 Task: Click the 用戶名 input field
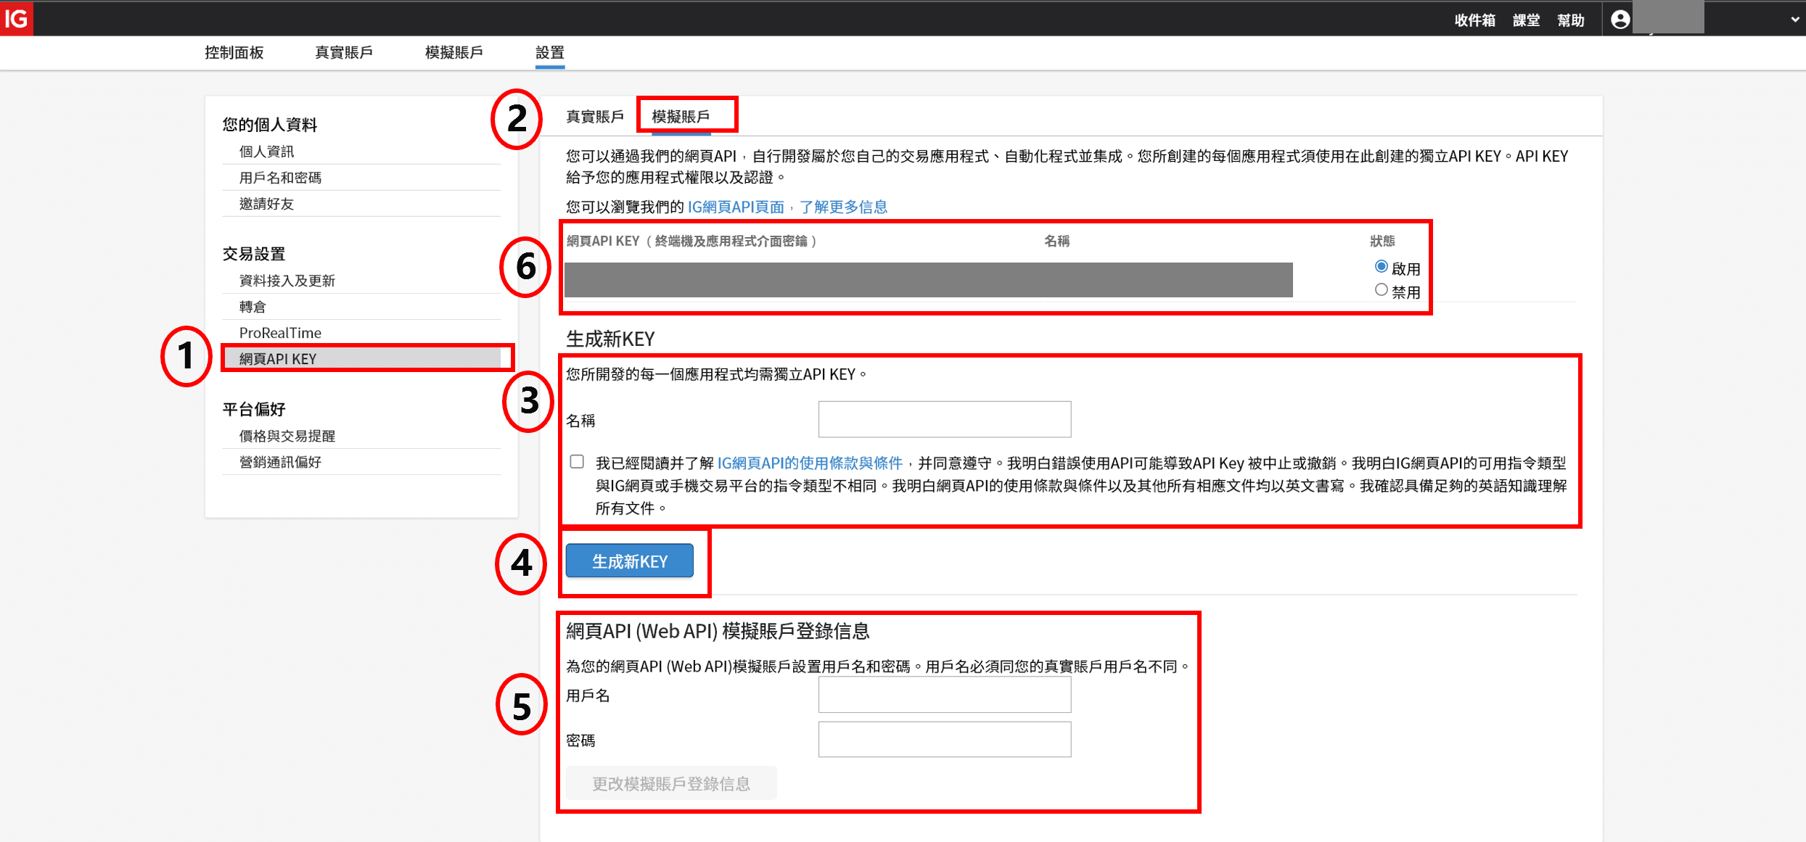pyautogui.click(x=945, y=696)
